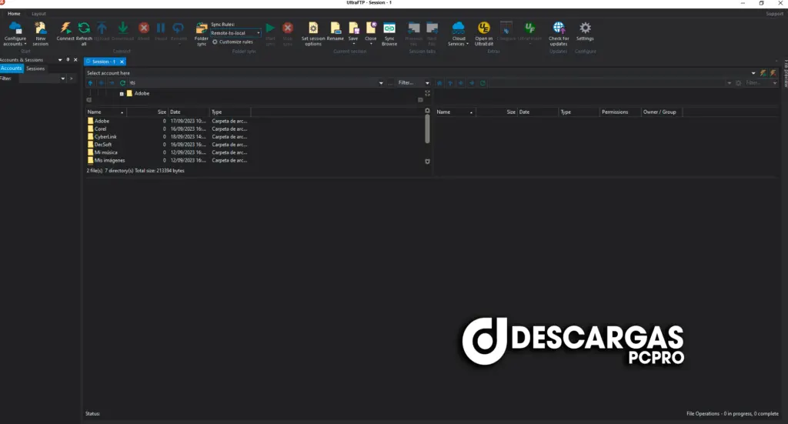Click the local file list scrollbar
Screen dimensions: 788x424
coord(427,129)
